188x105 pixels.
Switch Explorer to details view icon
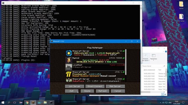tap(162, 94)
